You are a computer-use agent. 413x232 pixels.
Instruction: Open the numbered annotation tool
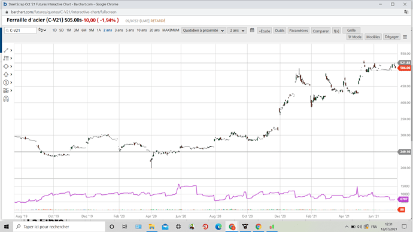pyautogui.click(x=6, y=83)
